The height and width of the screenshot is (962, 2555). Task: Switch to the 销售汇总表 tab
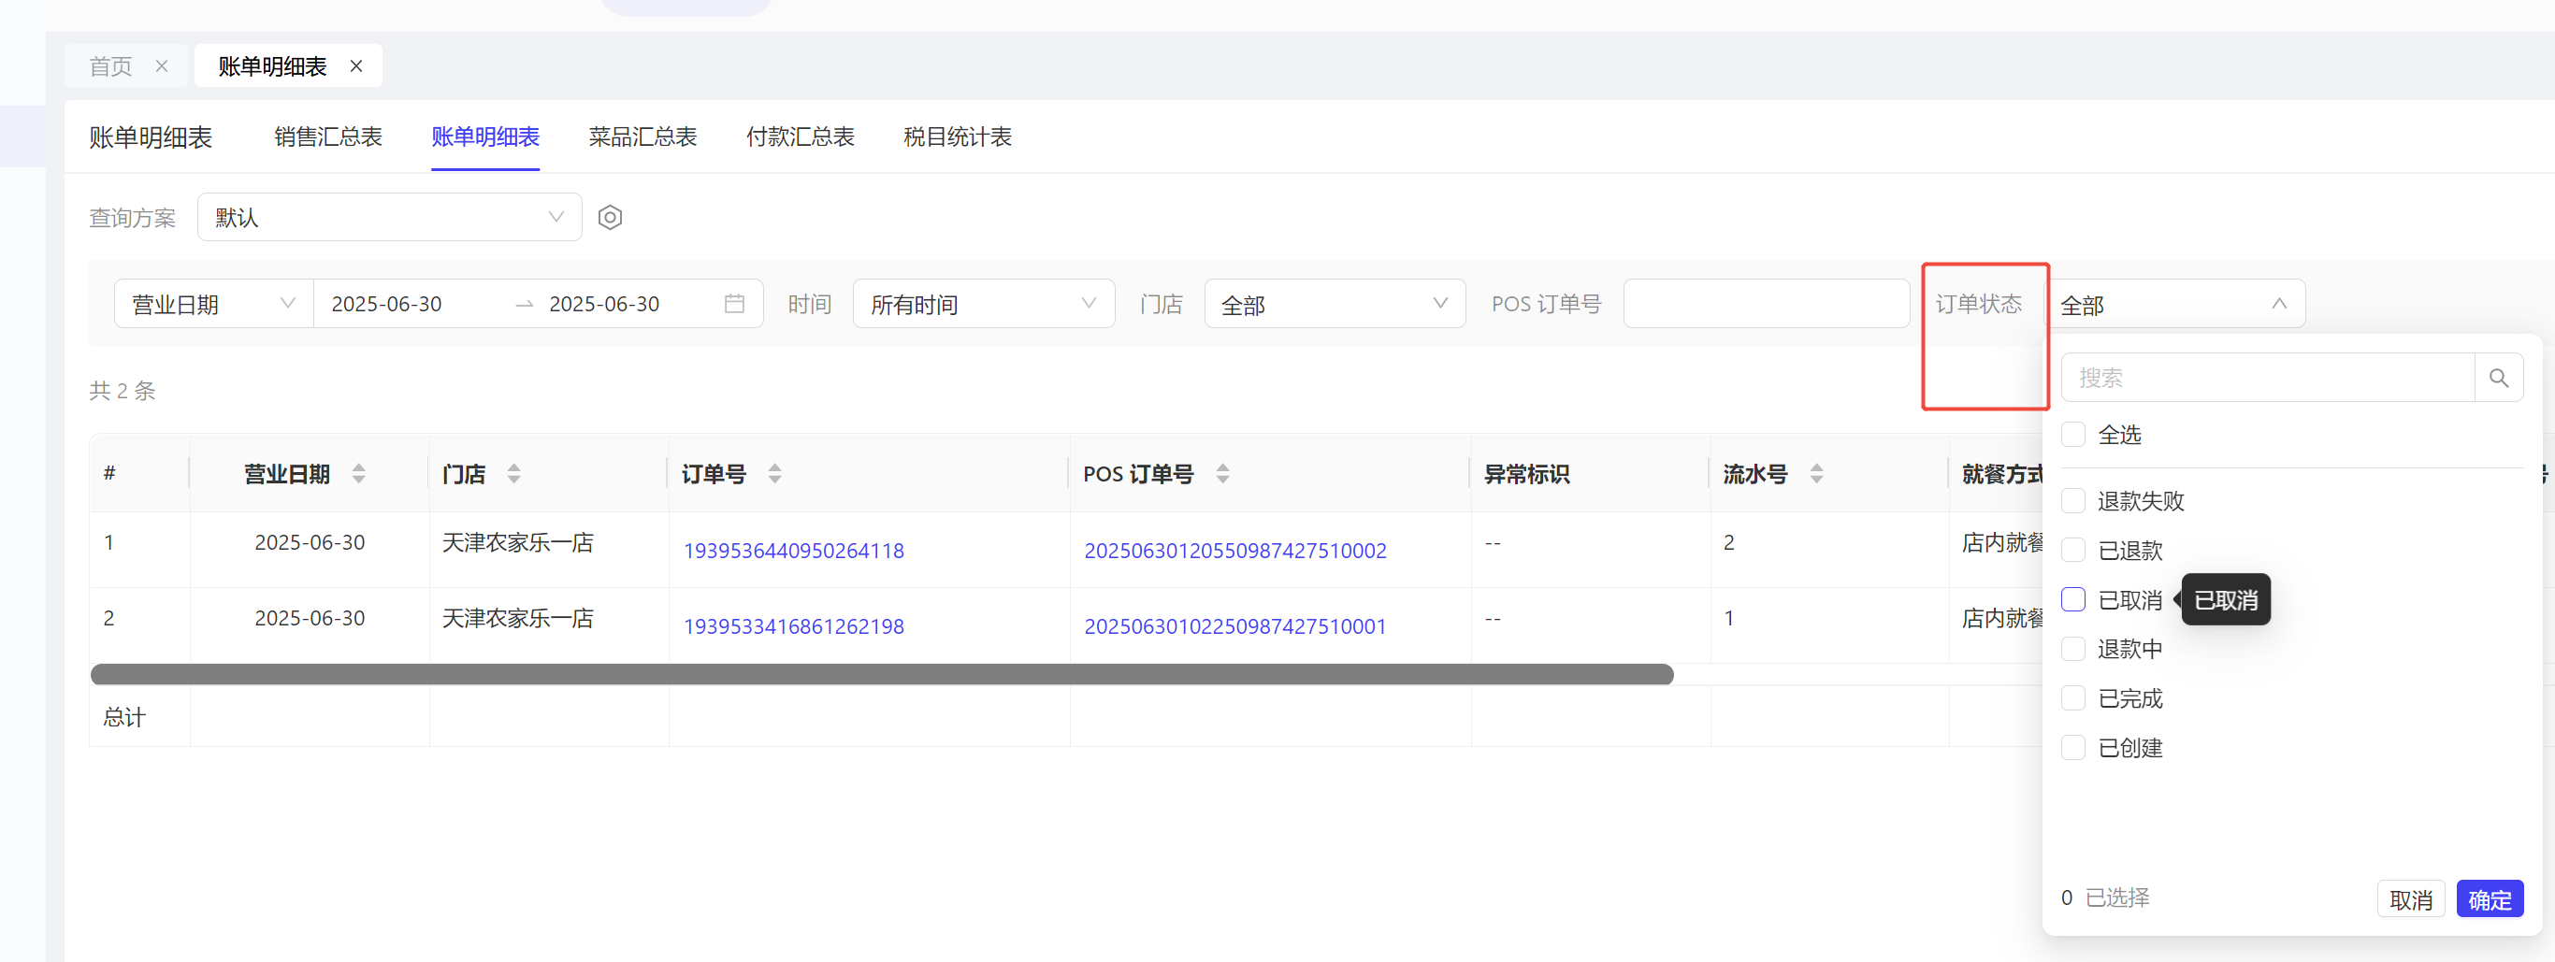(328, 136)
